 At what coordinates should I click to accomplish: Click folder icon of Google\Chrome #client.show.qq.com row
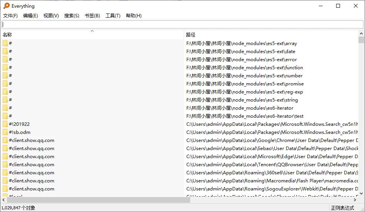click(x=5, y=140)
